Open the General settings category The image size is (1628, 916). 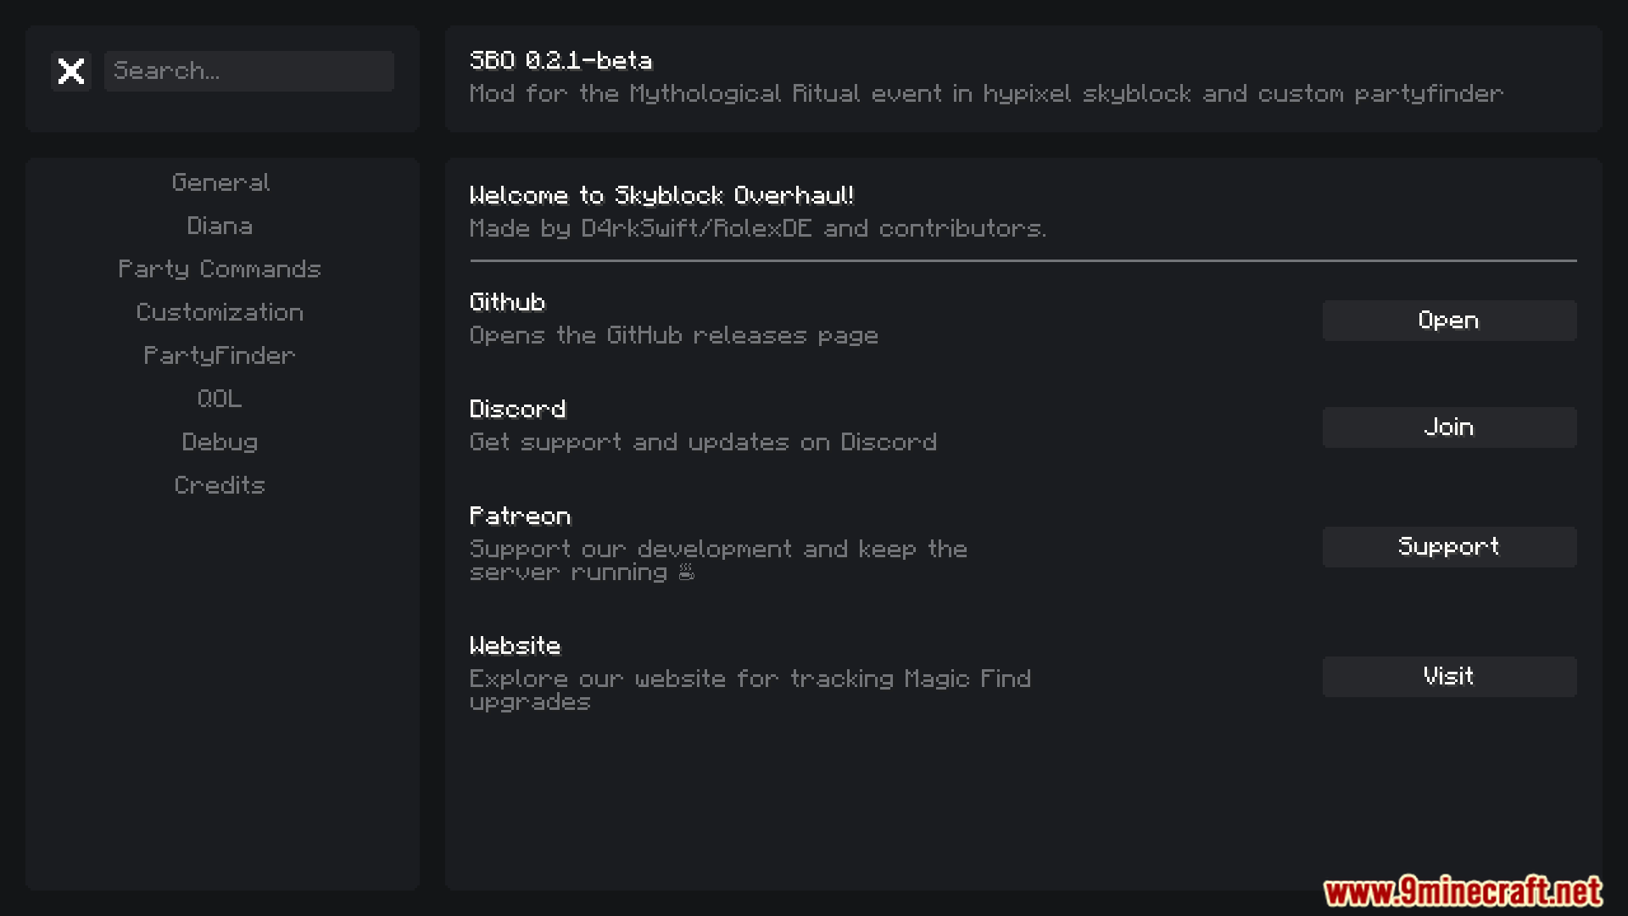point(220,182)
